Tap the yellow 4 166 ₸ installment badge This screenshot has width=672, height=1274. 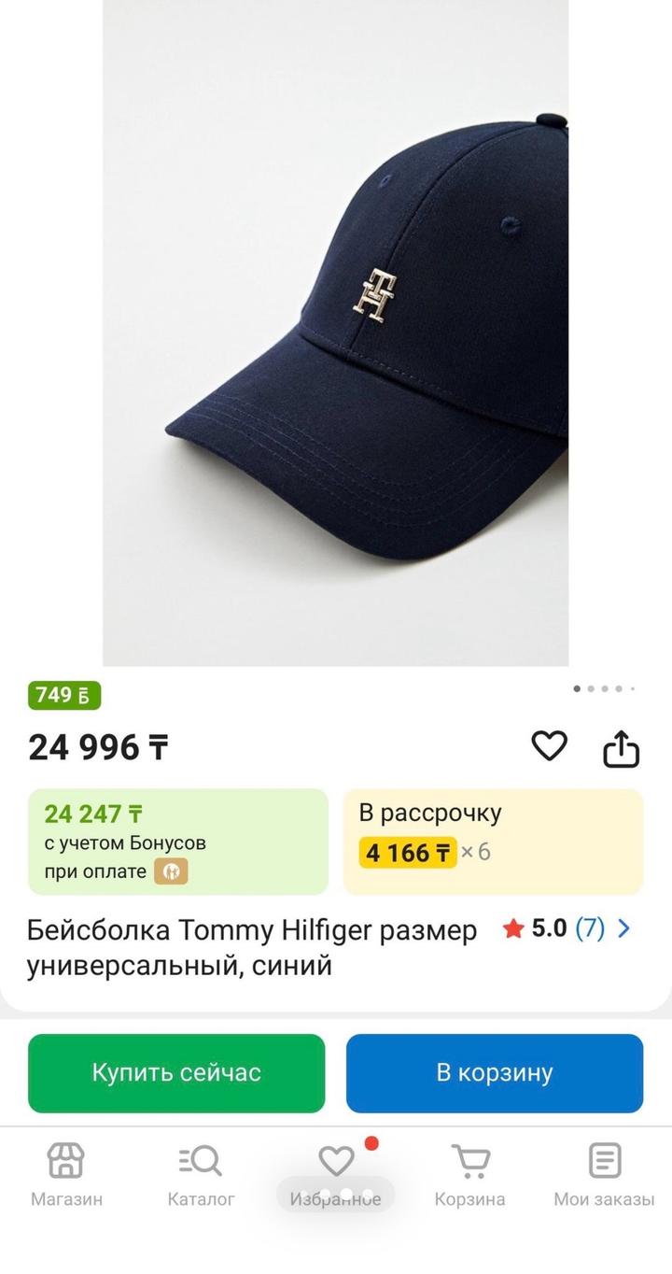pos(408,853)
